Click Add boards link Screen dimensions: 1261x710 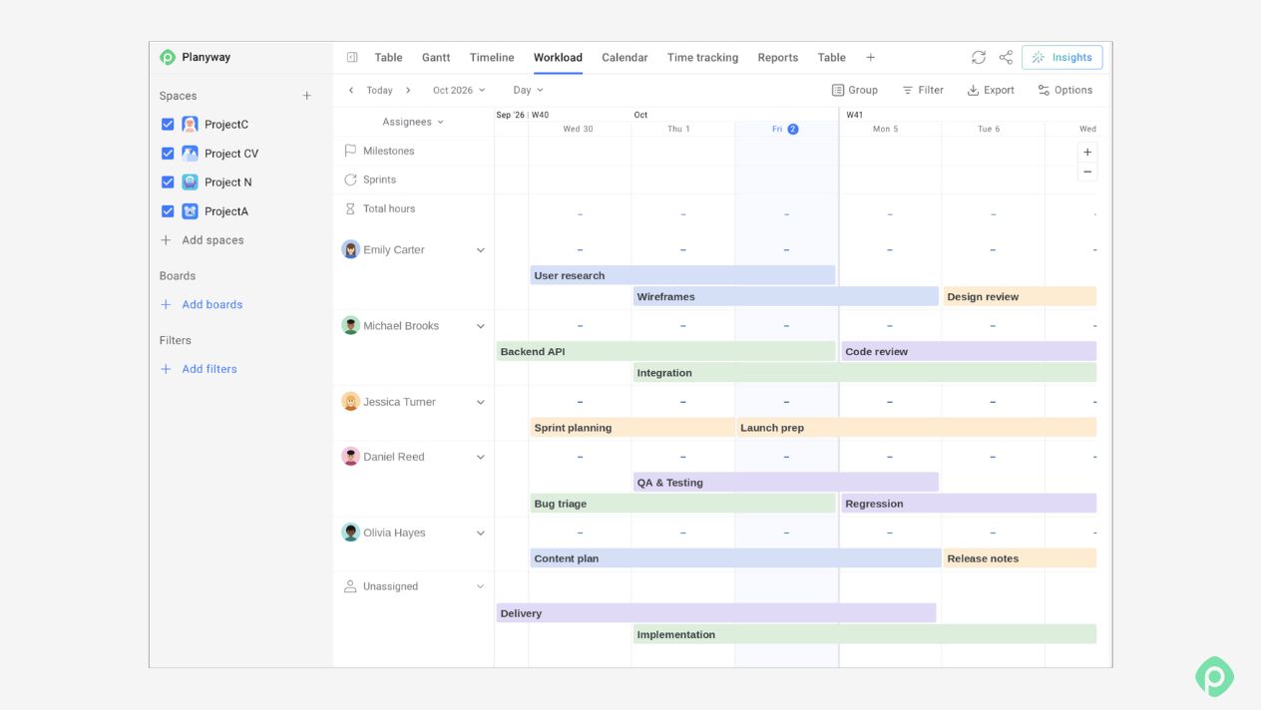(x=202, y=304)
